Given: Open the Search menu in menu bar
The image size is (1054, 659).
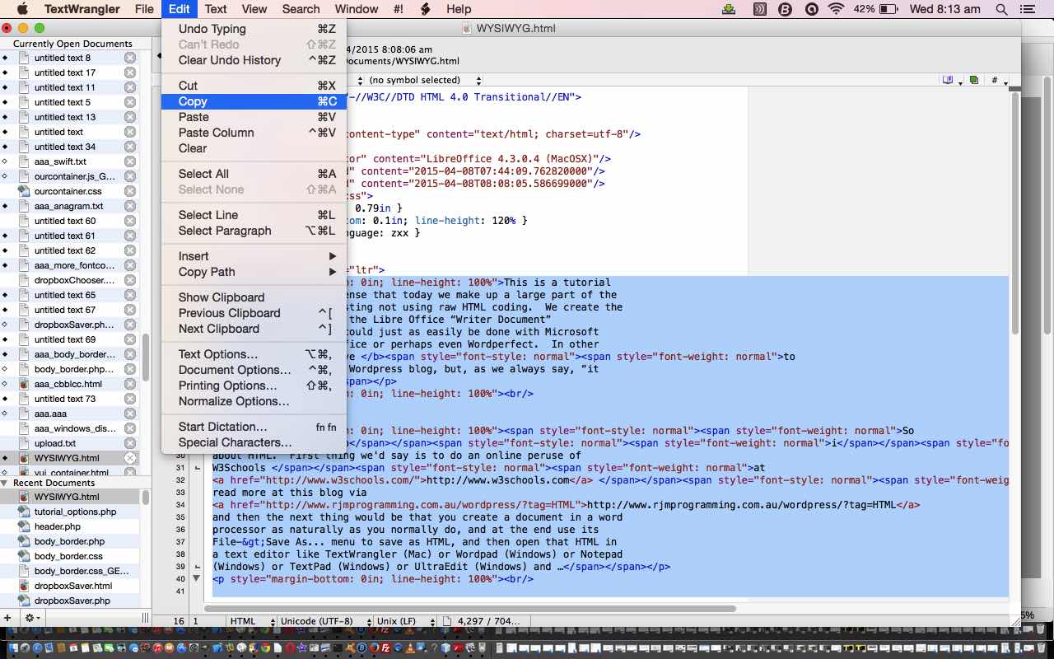Looking at the screenshot, I should tap(301, 9).
